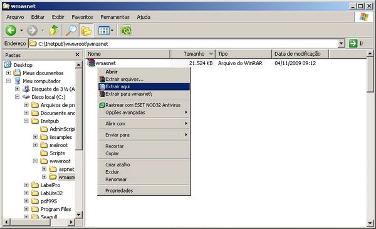Sort by Tipo column header
Viewport: 376px width, 229px height.
(243, 54)
